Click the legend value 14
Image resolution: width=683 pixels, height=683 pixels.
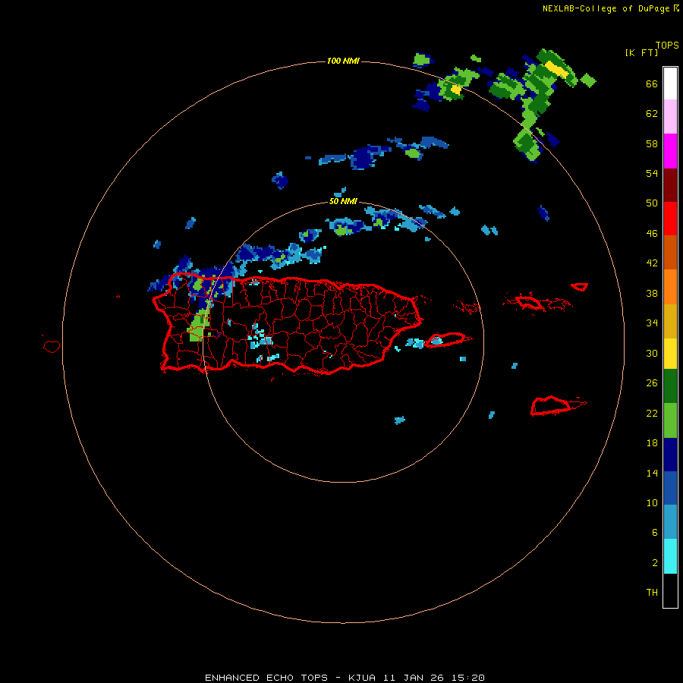click(x=652, y=473)
